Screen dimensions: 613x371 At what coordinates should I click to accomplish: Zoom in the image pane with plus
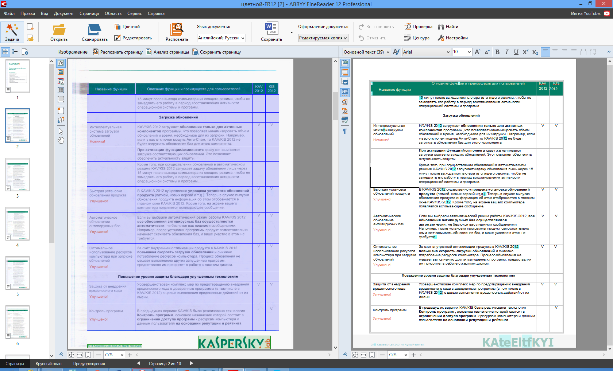pyautogui.click(x=130, y=355)
